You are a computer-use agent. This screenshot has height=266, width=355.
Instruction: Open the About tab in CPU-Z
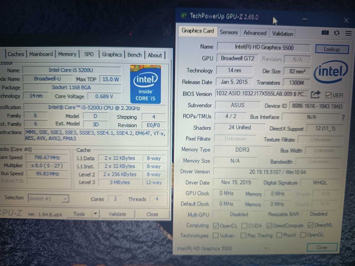[155, 55]
